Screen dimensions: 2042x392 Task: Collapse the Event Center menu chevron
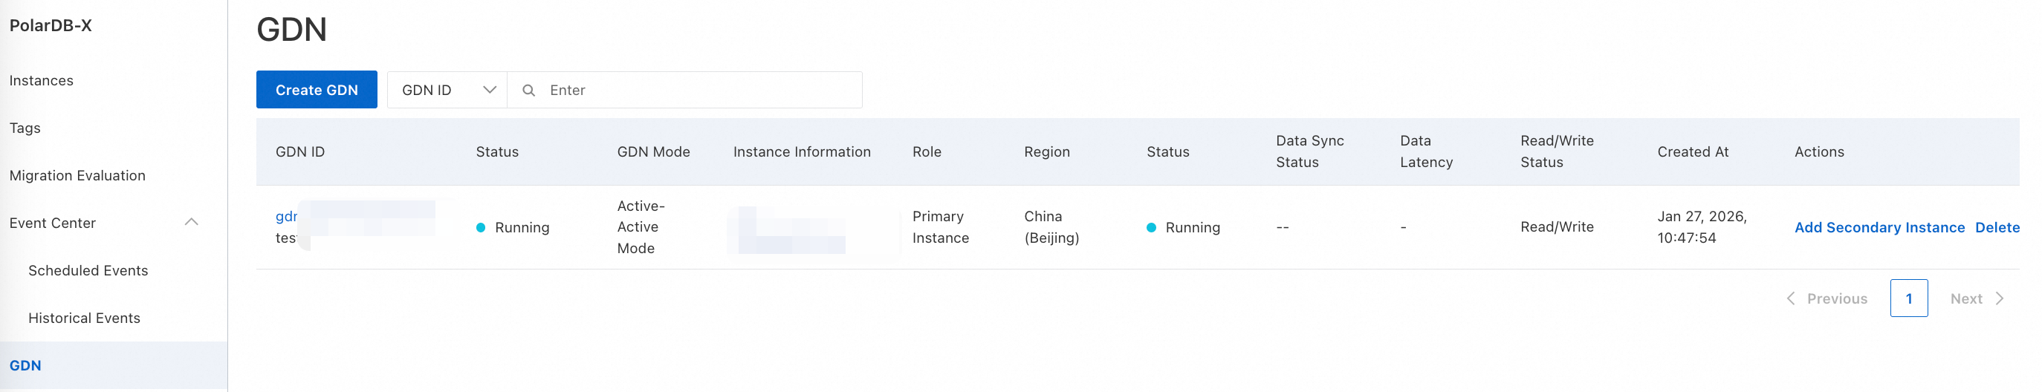tap(191, 223)
